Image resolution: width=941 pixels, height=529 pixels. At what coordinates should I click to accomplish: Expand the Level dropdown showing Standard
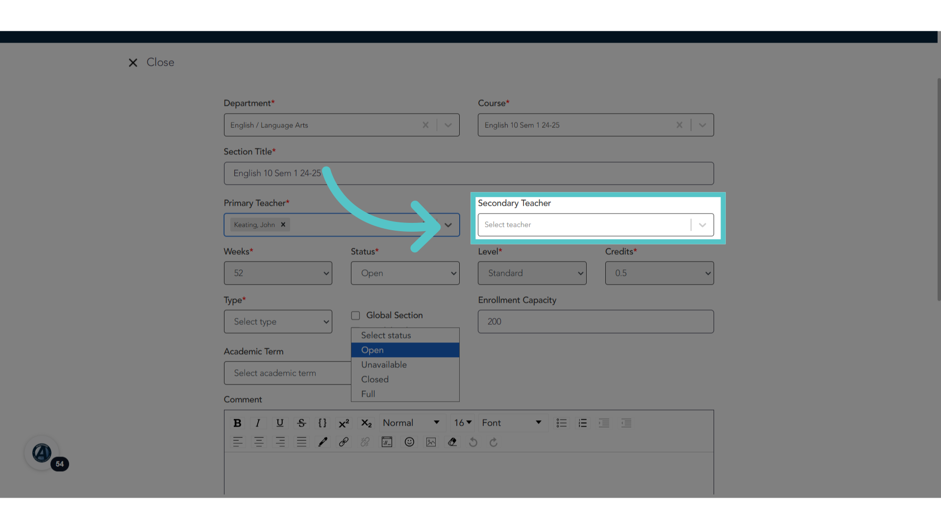pos(532,273)
